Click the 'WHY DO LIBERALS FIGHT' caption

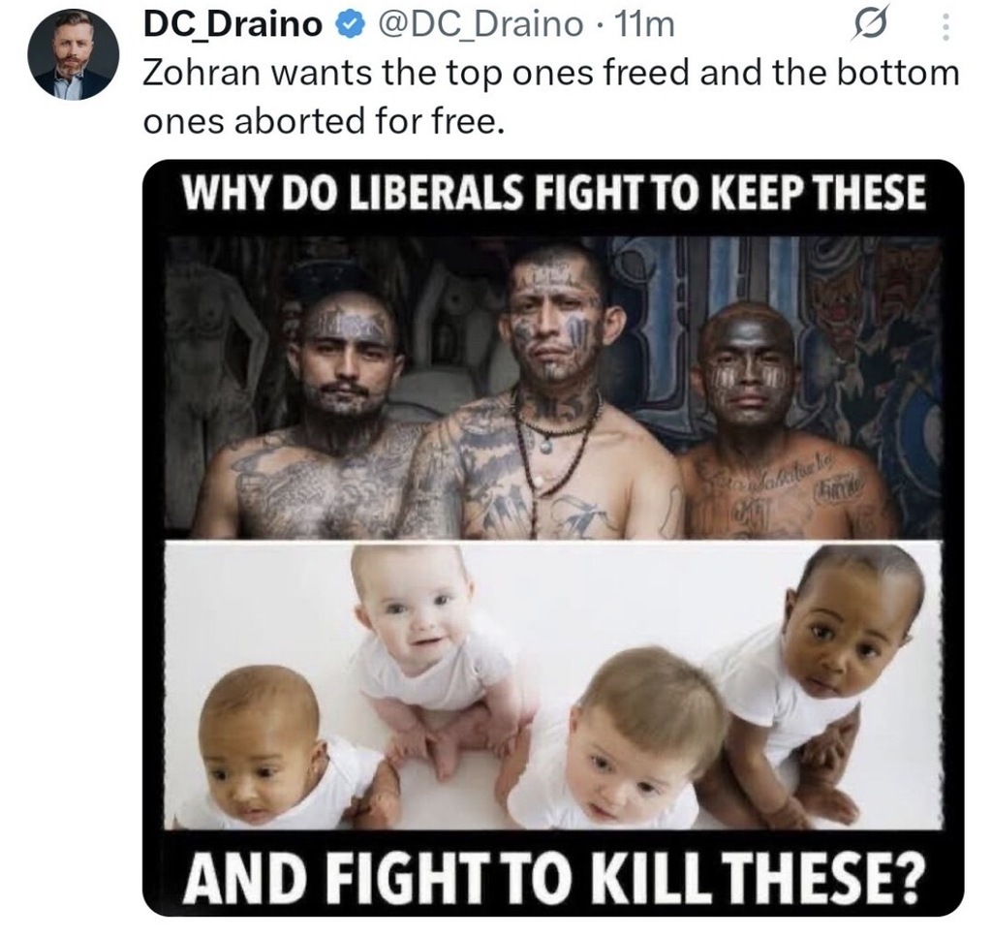pyautogui.click(x=553, y=193)
